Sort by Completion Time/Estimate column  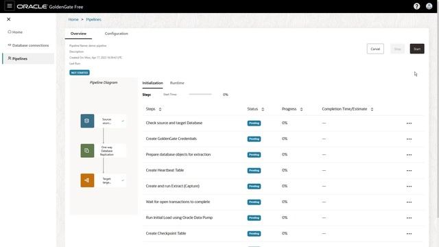[372, 109]
